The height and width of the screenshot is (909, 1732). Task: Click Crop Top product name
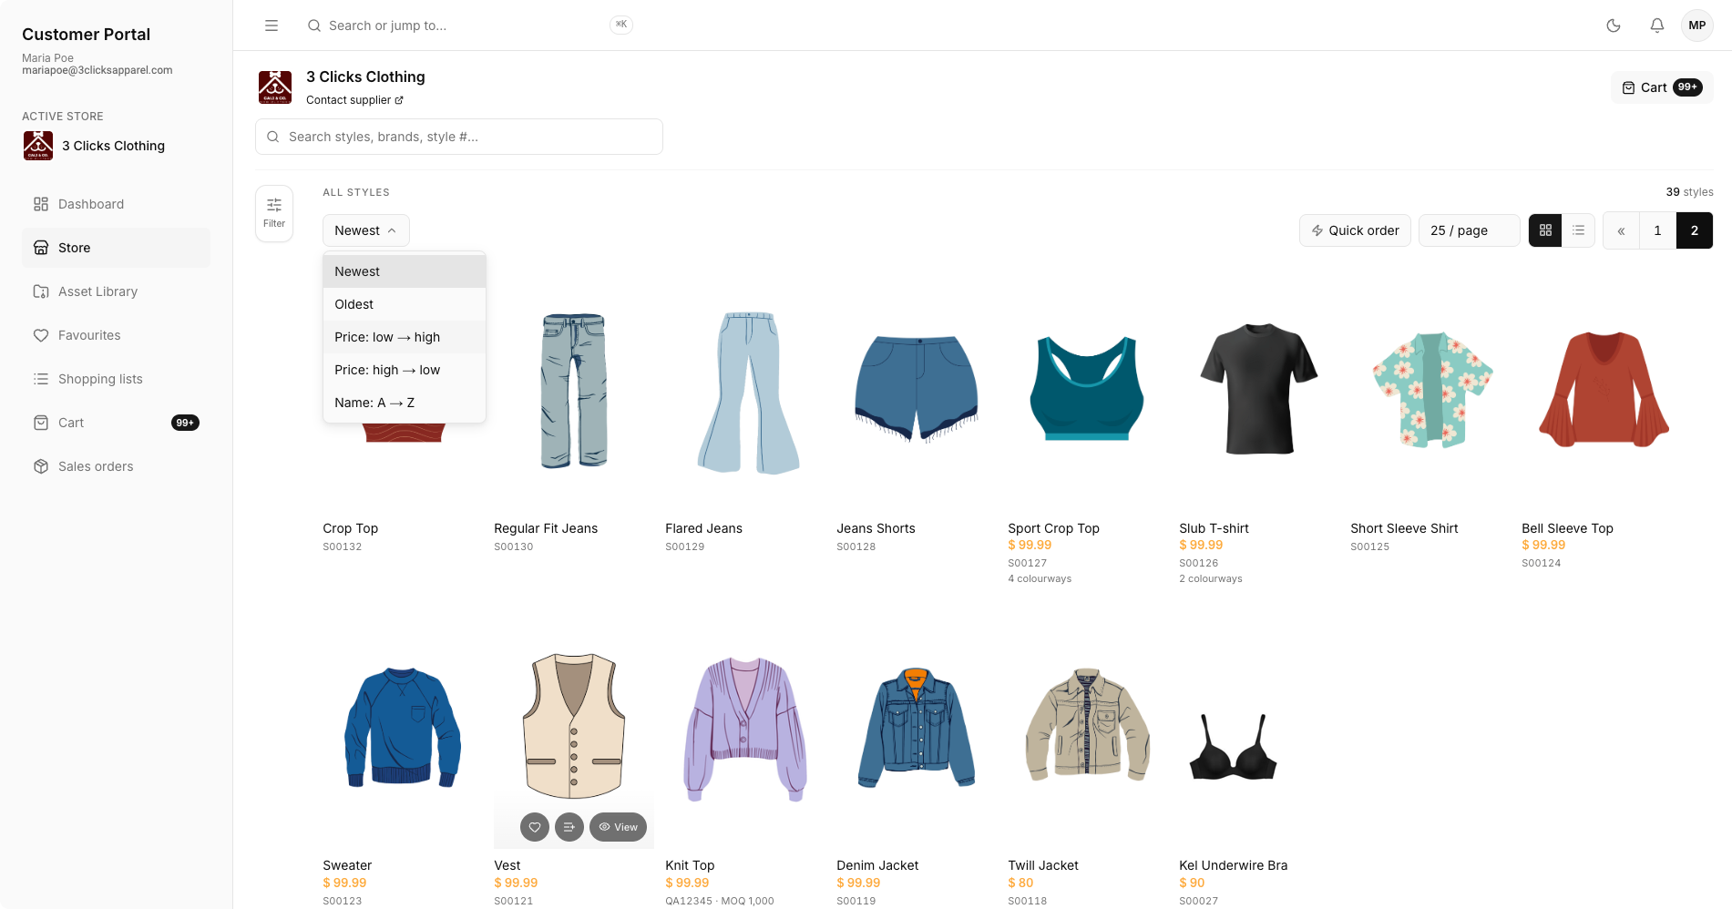point(350,528)
